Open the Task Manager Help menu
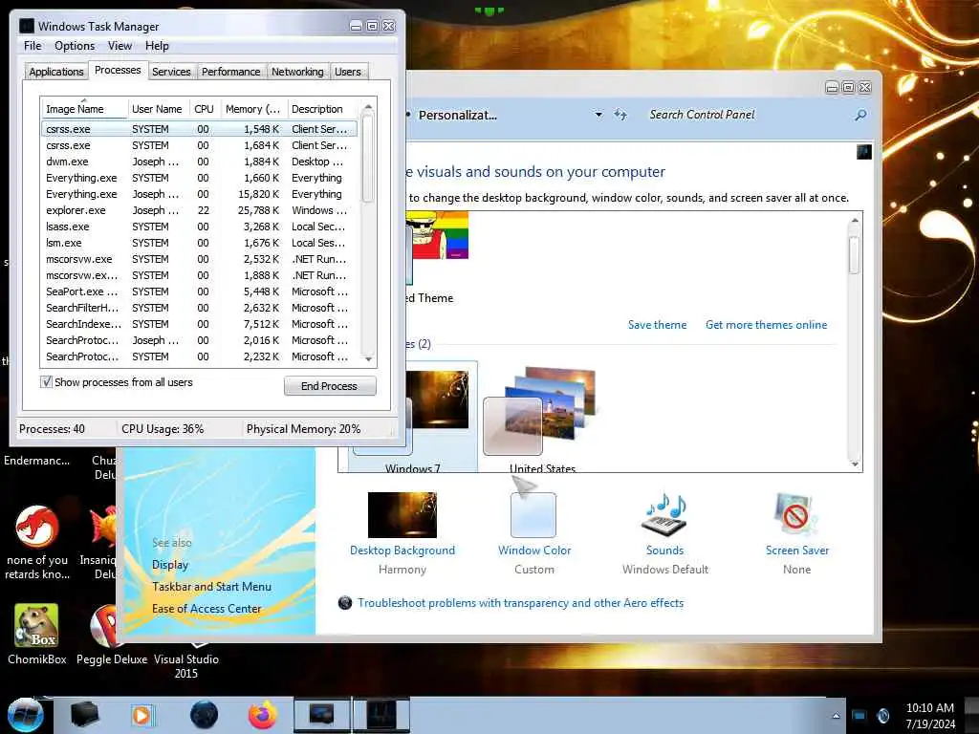Screen dimensions: 979x734 coord(157,46)
